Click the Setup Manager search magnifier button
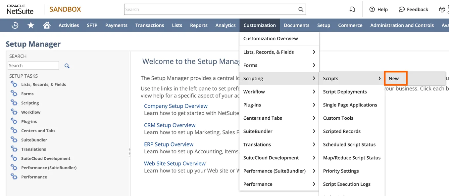The width and height of the screenshot is (449, 196). pos(67,66)
